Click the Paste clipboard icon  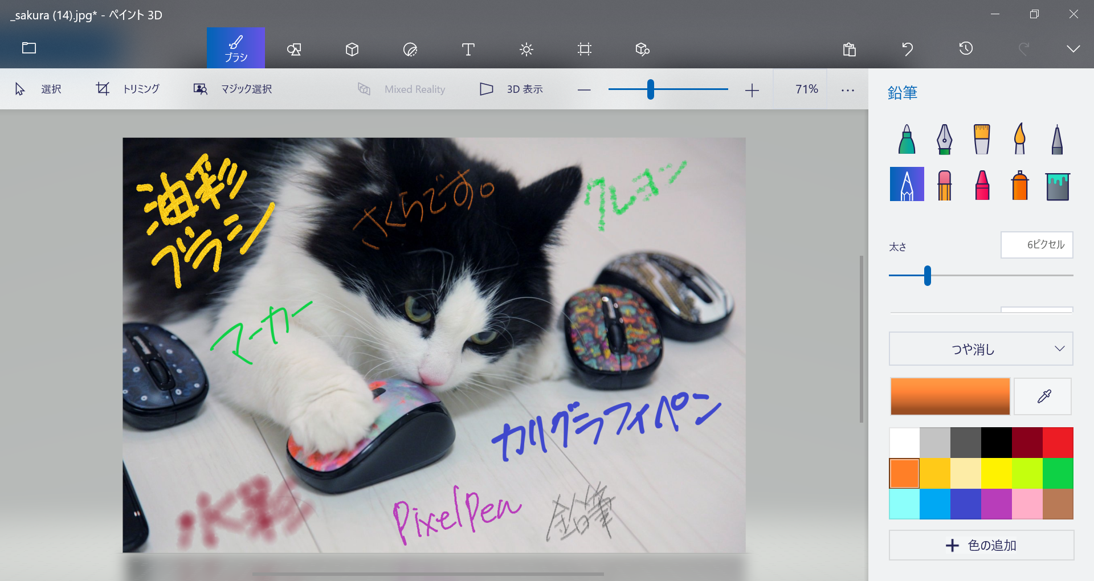[850, 50]
